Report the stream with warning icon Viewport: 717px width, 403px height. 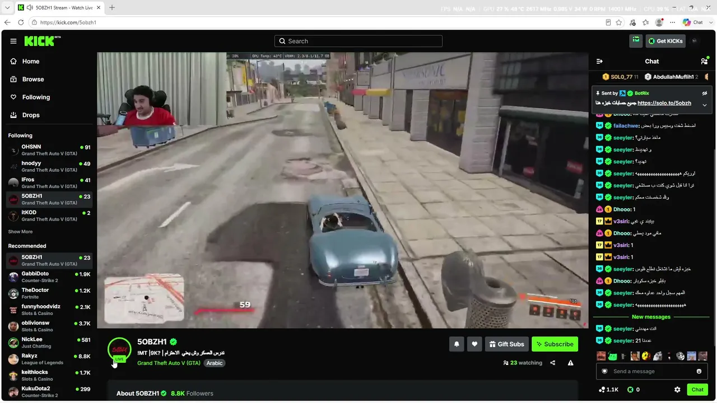(x=570, y=363)
